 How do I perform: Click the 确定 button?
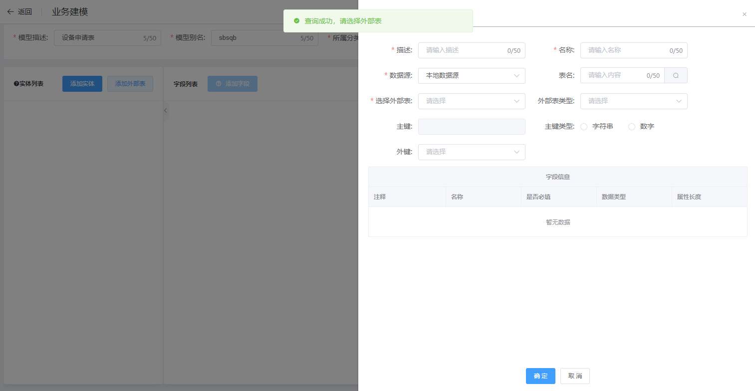pos(540,376)
